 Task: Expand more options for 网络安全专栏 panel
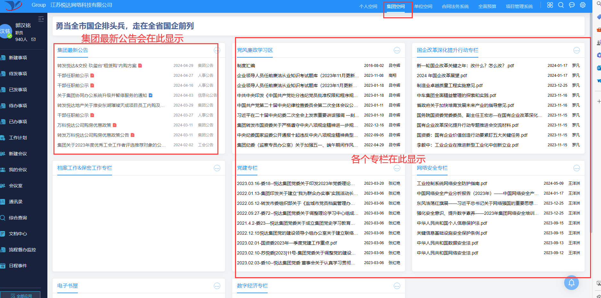(577, 168)
